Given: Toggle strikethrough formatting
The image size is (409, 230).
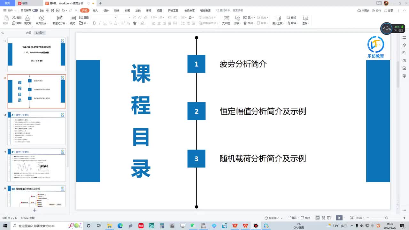Looking at the screenshot, I should click(x=110, y=23).
